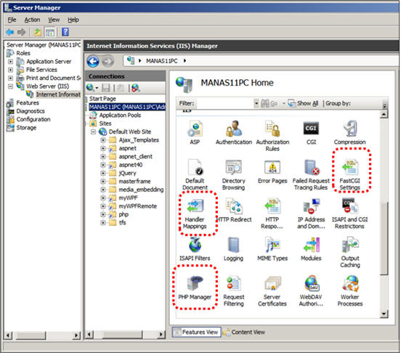Expand the File Services role node
The height and width of the screenshot is (353, 401).
pyautogui.click(x=10, y=70)
